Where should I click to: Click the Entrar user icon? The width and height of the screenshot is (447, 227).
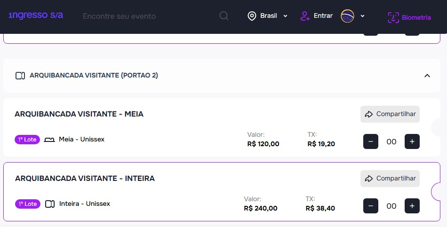click(305, 16)
